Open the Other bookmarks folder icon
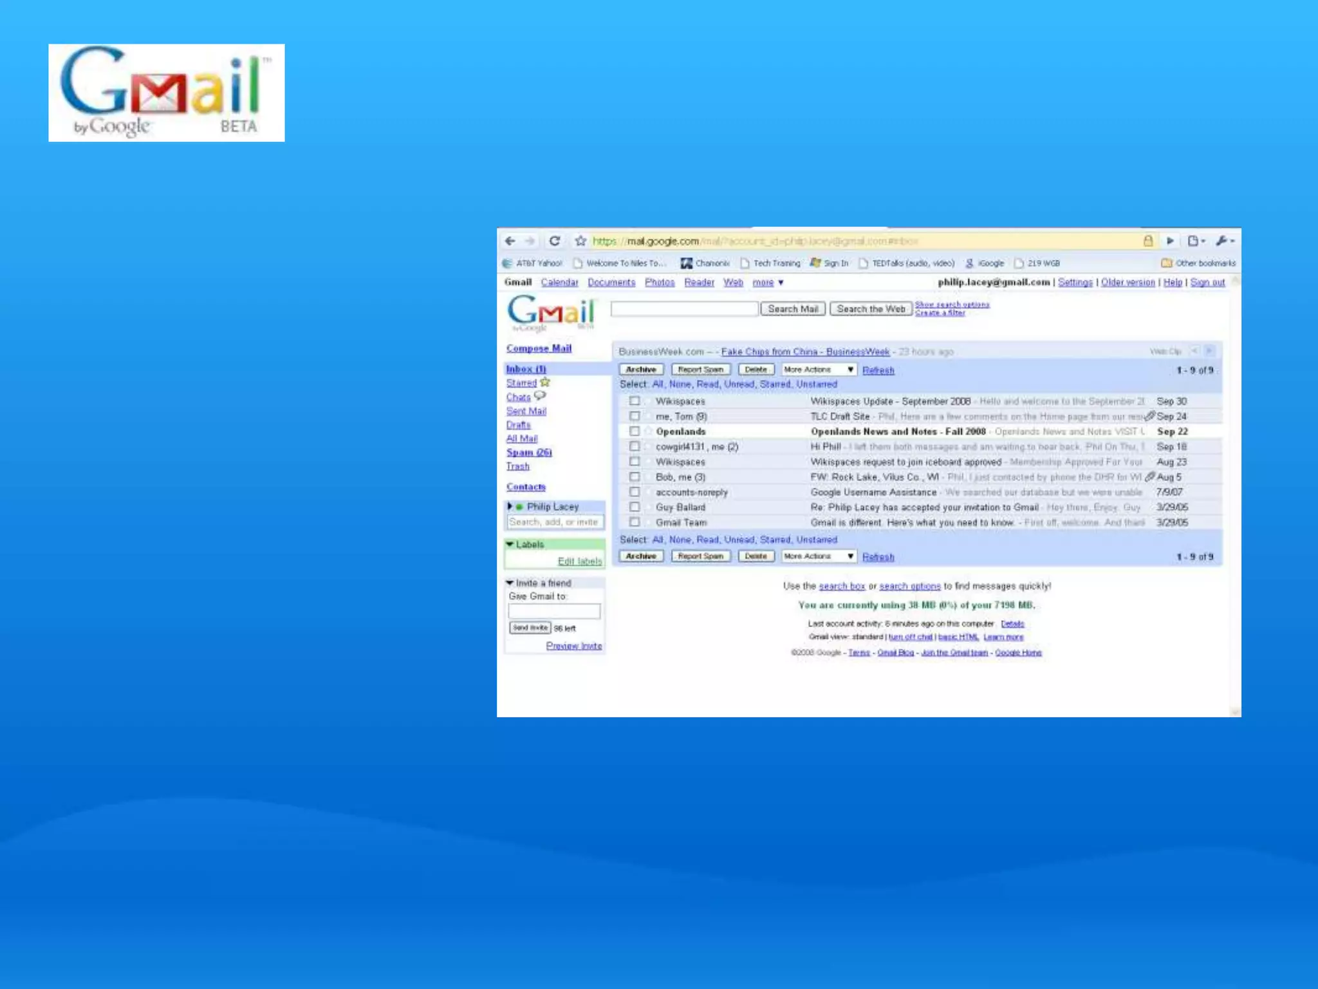 click(1166, 263)
